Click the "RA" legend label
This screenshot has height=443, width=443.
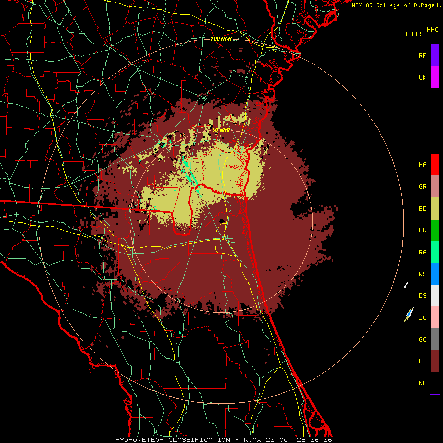pyautogui.click(x=422, y=253)
